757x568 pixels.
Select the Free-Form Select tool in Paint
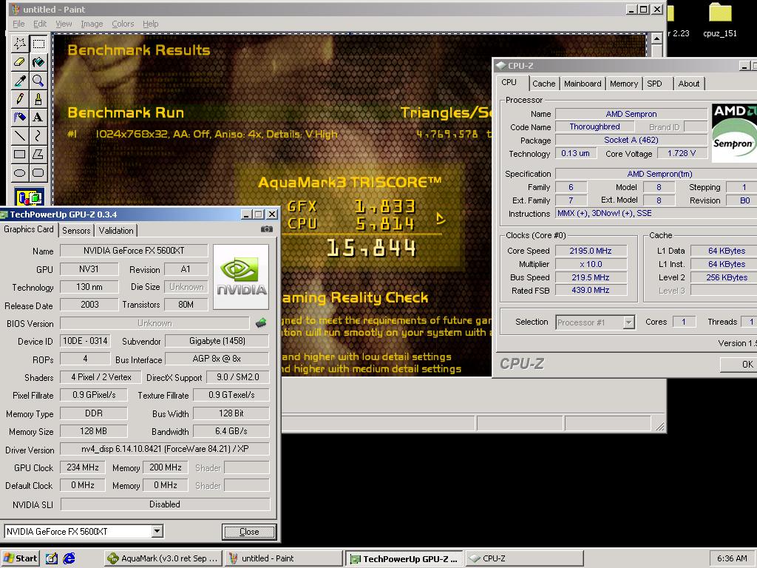pos(20,44)
